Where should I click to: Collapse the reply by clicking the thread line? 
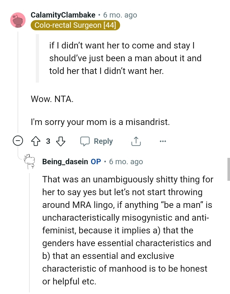coord(29,223)
